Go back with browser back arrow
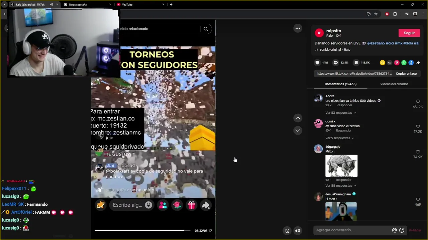This screenshot has width=428, height=240. (5, 14)
